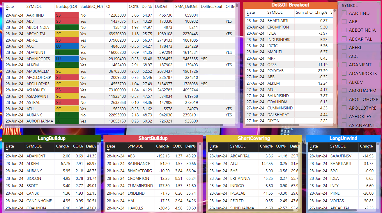Click red SB cell in AARTIIND row
Screen dimensions: 382x213
click(67, 15)
